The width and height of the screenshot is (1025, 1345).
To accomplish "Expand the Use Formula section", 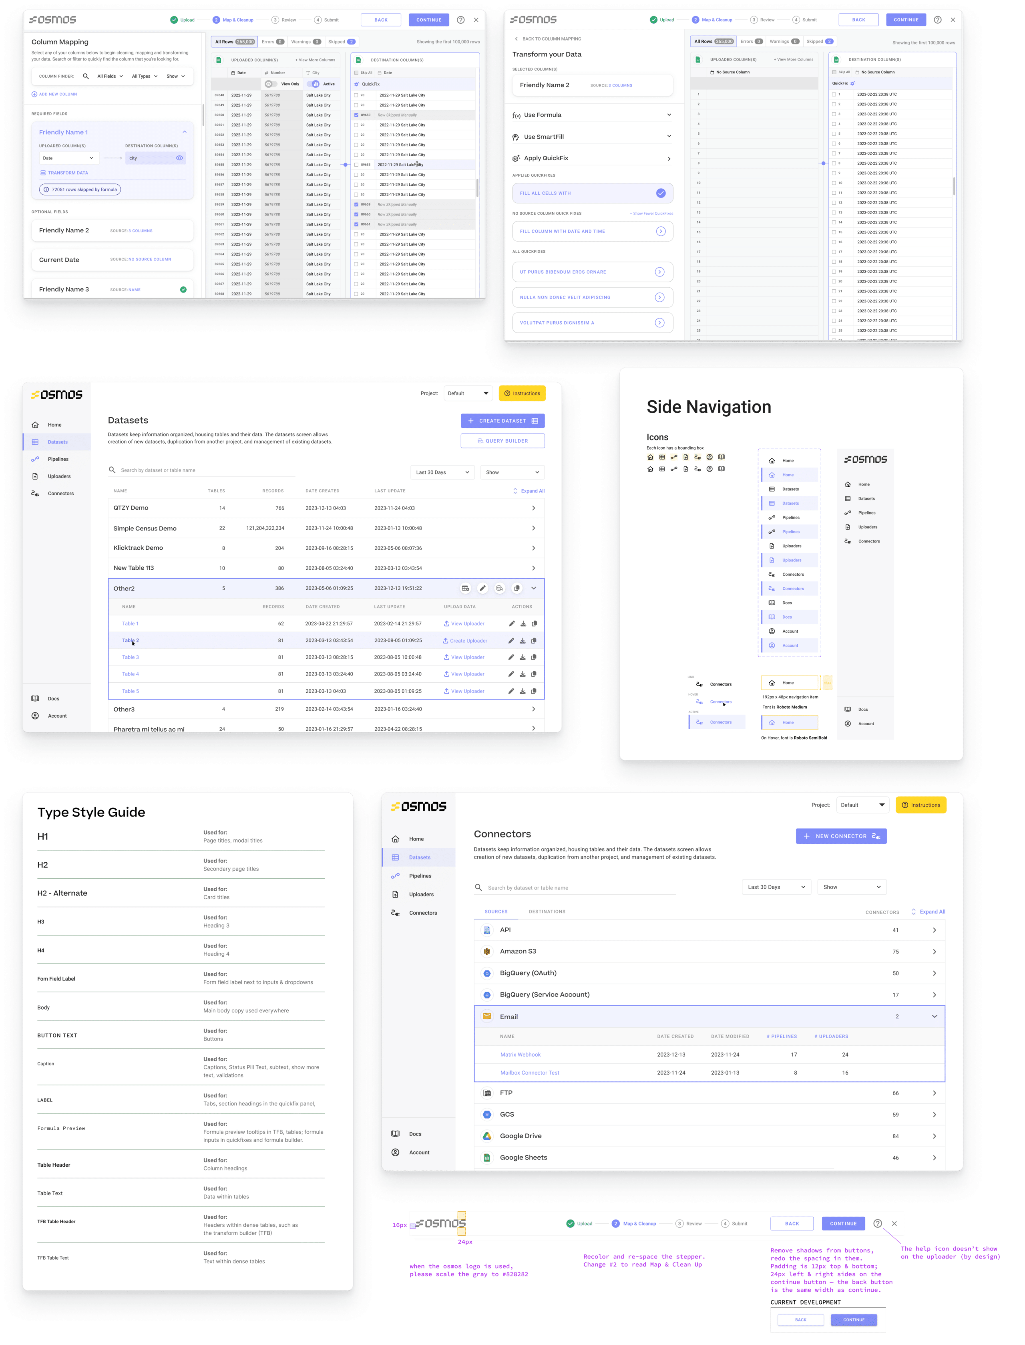I will (669, 115).
